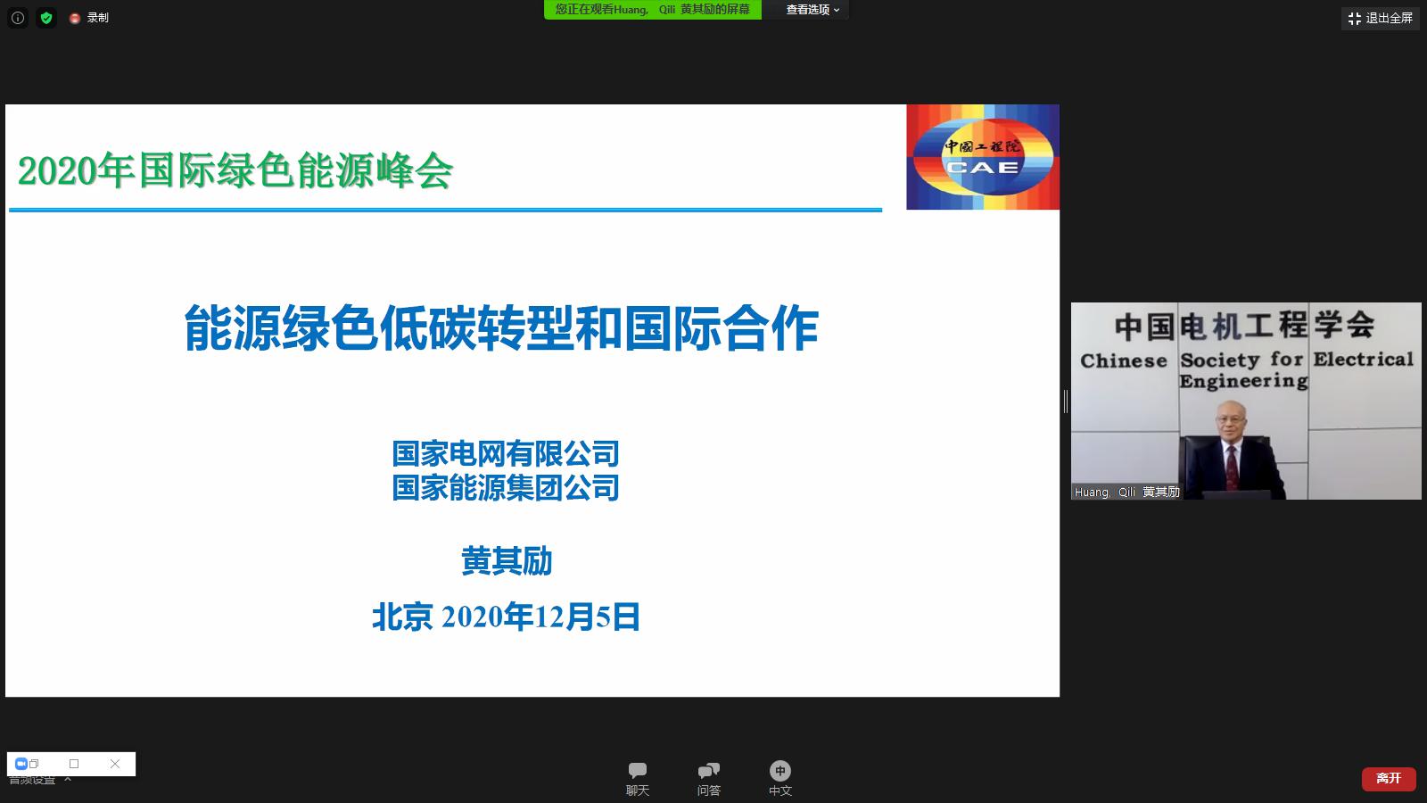Expand the 查看选项 view options dropdown
The width and height of the screenshot is (1427, 803).
[812, 10]
